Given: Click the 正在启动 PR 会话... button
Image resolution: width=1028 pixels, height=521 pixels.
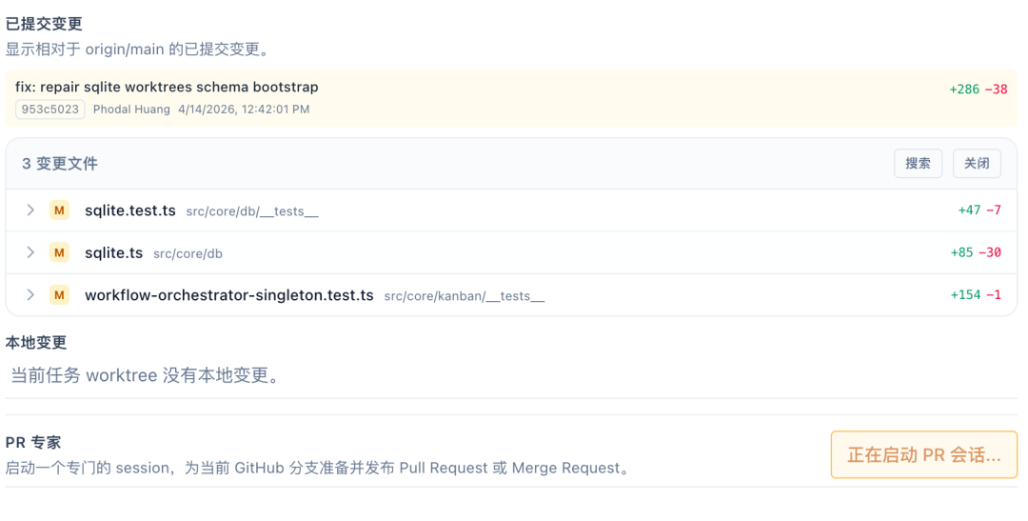Looking at the screenshot, I should [x=923, y=454].
